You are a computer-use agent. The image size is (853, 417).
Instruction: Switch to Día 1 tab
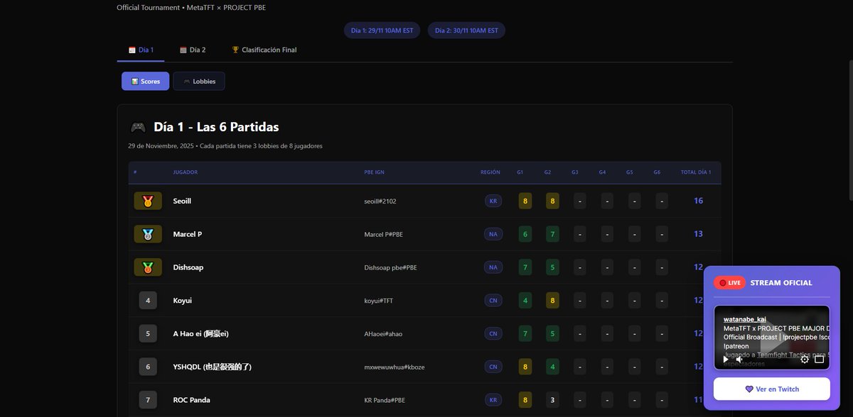tap(141, 50)
